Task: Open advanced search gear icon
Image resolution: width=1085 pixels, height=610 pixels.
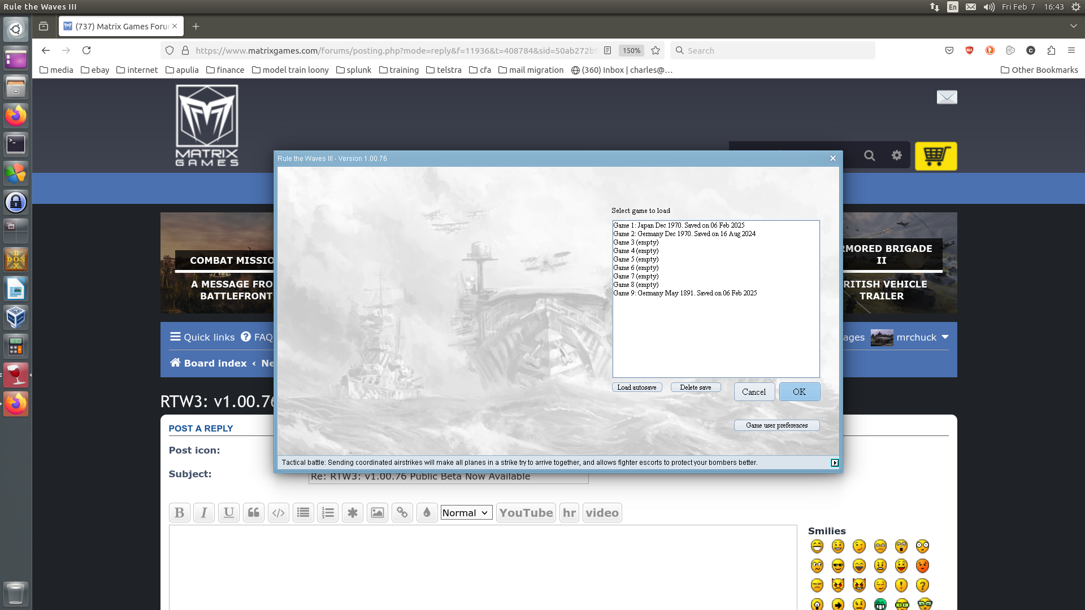Action: 897,155
